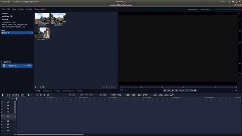Open the batch render queue icon
242x136 pixels.
pos(48,95)
